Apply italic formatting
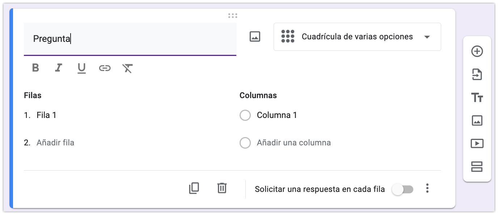The image size is (498, 215). coord(58,68)
